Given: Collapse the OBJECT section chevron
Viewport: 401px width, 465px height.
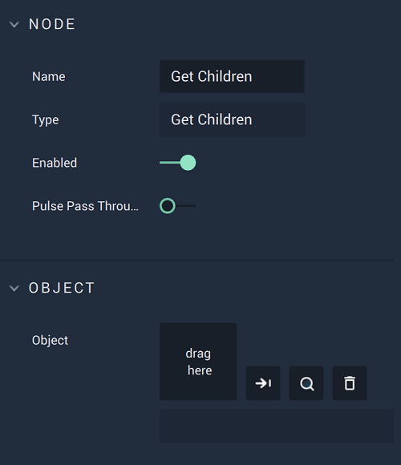Looking at the screenshot, I should (x=14, y=288).
